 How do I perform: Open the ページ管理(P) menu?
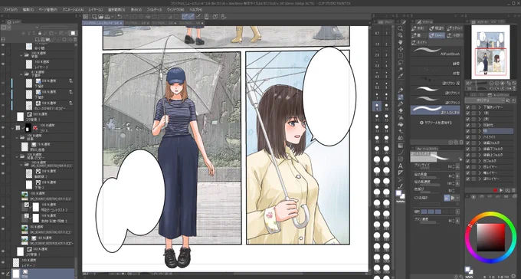coord(48,10)
